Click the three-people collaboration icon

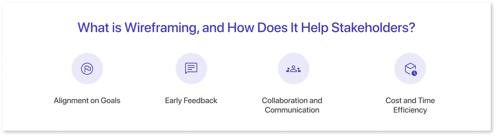coord(293,69)
